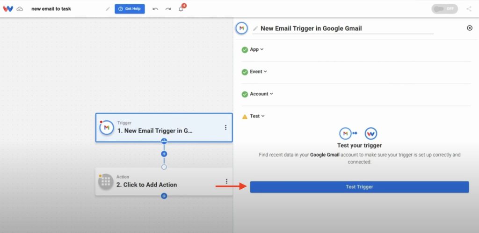Click the 'Test your trigger' heading
This screenshot has height=233, width=479.
coord(359,145)
